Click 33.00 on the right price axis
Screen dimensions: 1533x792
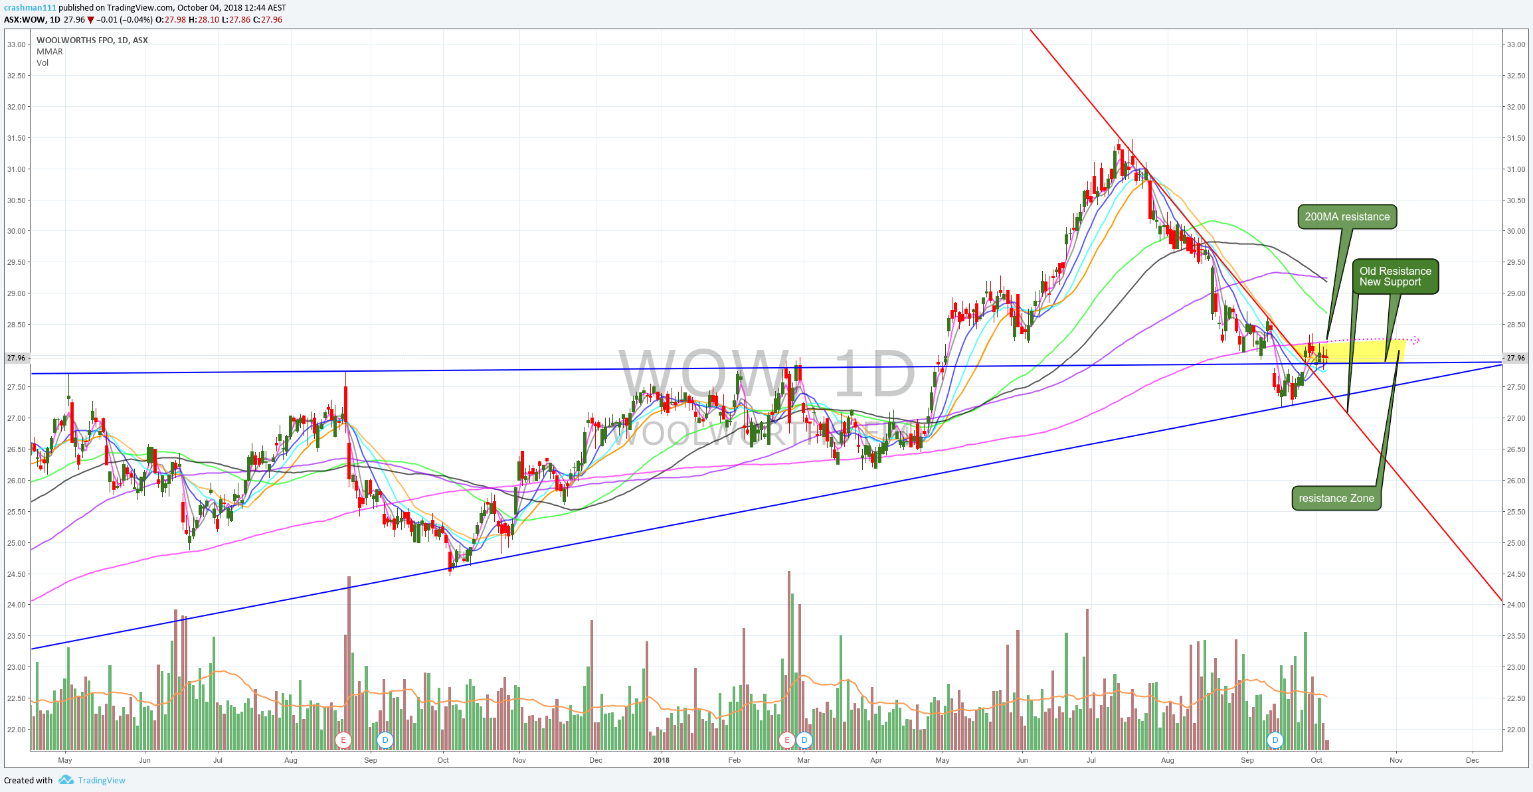tap(1516, 44)
